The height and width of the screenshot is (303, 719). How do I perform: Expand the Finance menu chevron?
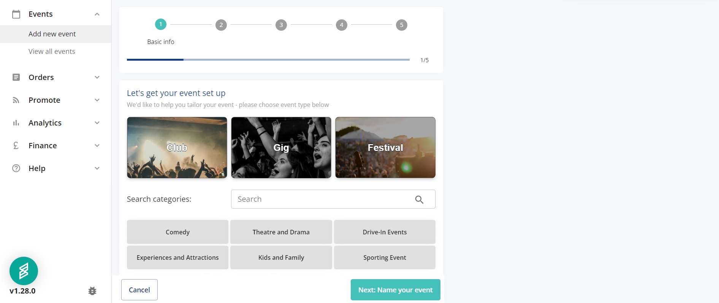[97, 146]
